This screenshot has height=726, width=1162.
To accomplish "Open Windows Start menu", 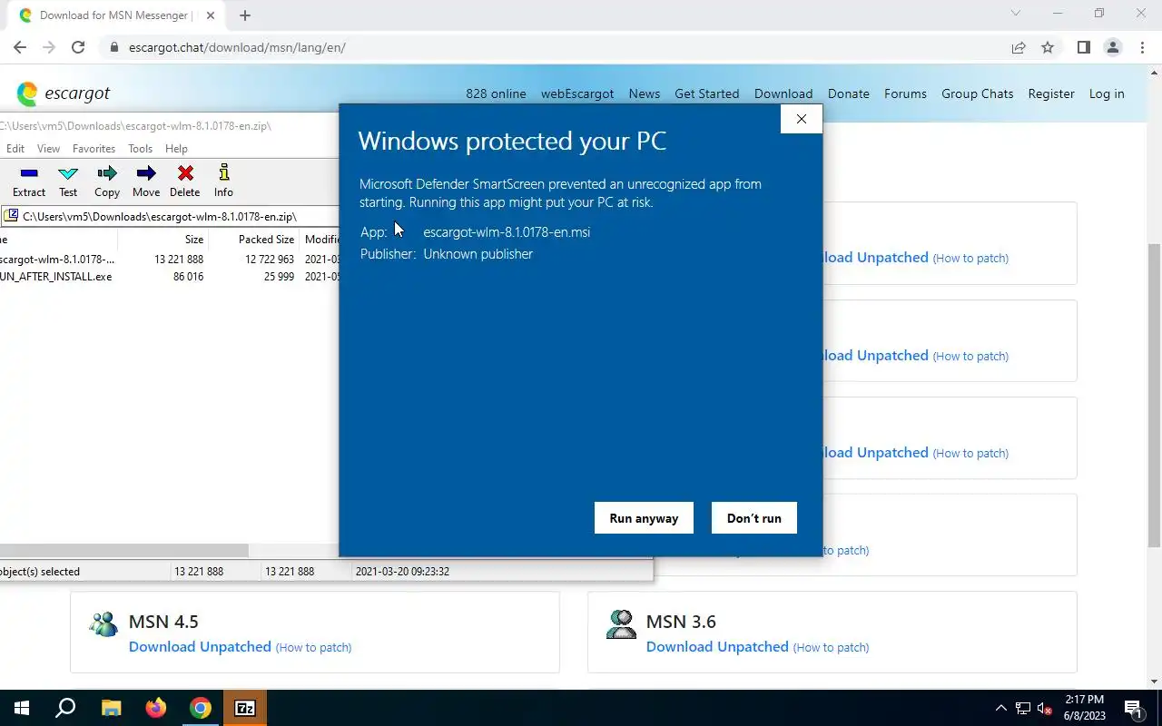I will [x=20, y=708].
